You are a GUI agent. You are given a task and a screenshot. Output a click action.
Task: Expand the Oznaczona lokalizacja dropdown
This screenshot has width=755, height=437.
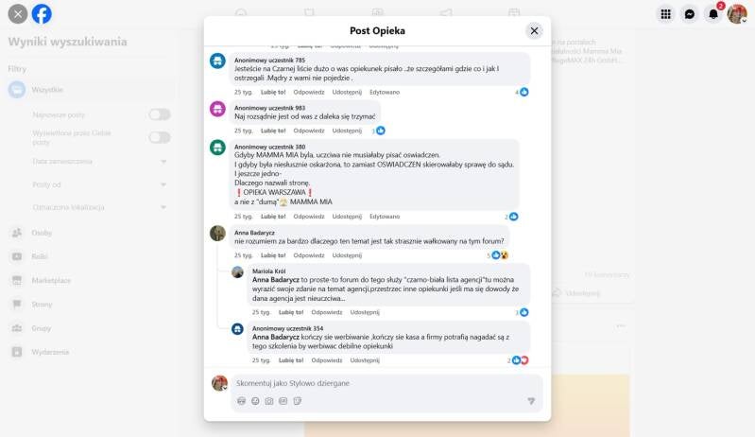pyautogui.click(x=99, y=207)
